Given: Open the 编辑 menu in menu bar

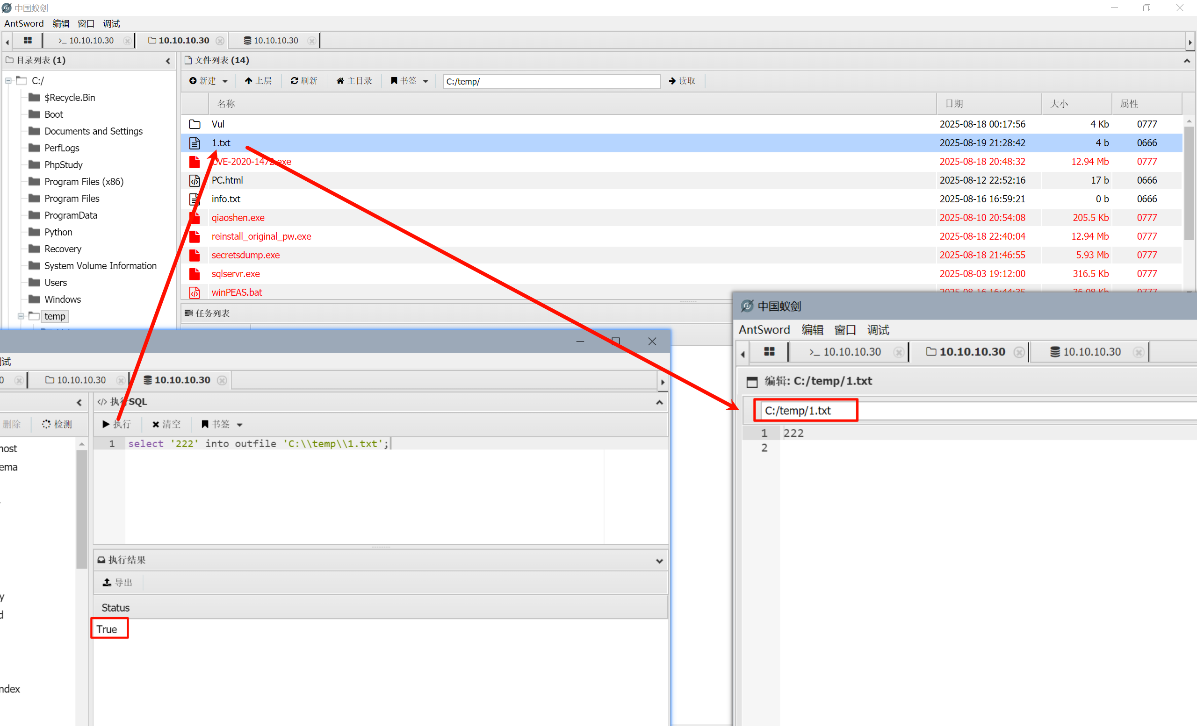Looking at the screenshot, I should [61, 23].
